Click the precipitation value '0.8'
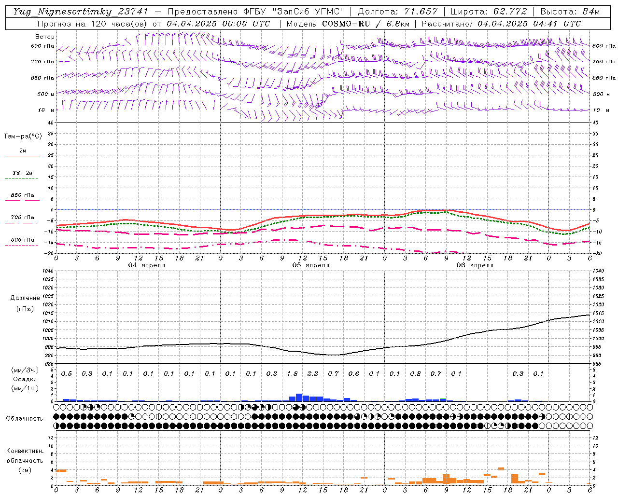This screenshot has height=494, width=618. (415, 373)
